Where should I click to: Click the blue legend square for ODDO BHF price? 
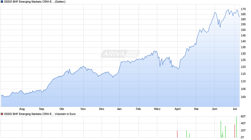(x=2, y=2)
